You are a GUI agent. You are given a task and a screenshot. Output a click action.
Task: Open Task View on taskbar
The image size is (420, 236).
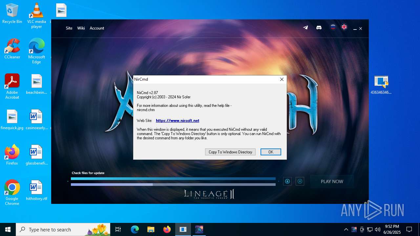point(118,229)
